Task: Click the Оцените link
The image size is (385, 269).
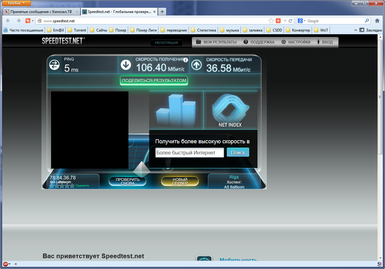Action: (x=82, y=186)
